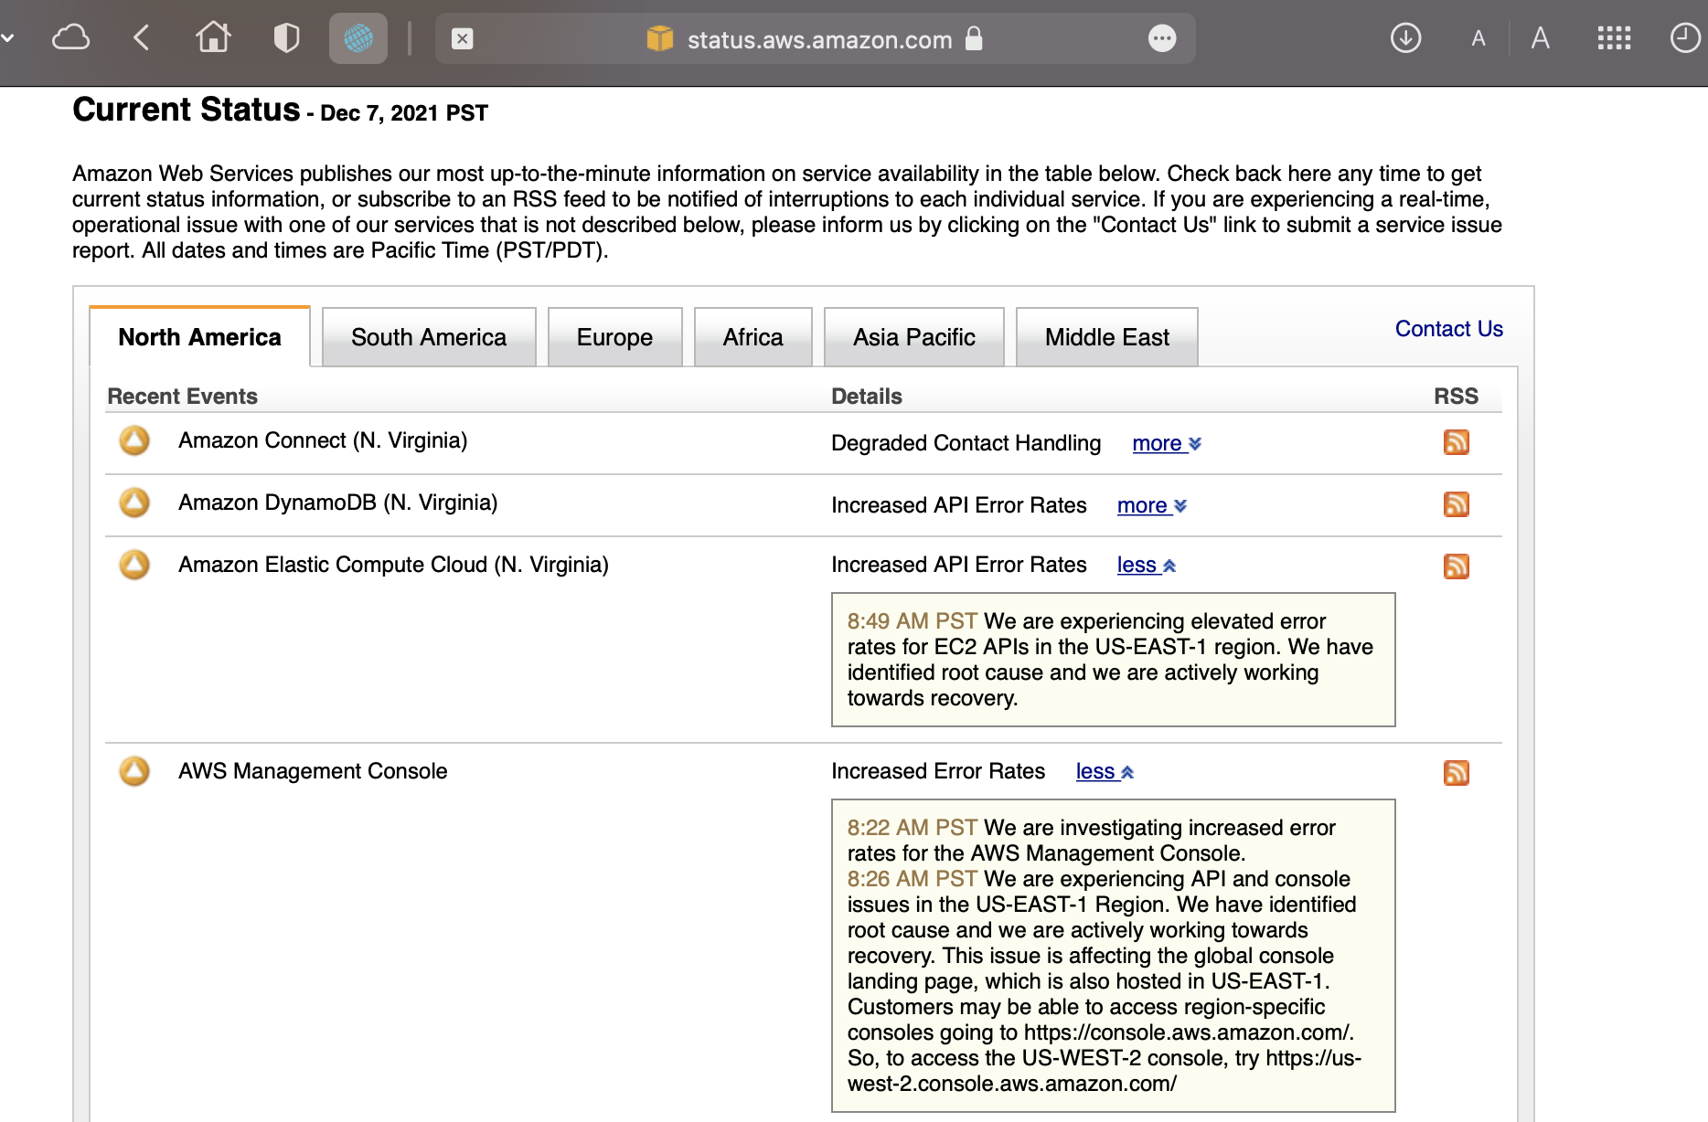
Task: Click the globe site icon button
Action: (x=358, y=38)
